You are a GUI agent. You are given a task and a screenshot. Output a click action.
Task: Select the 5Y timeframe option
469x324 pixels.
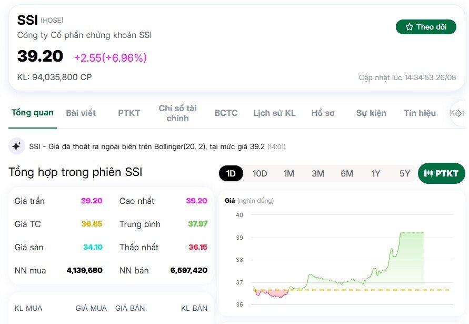click(x=404, y=172)
